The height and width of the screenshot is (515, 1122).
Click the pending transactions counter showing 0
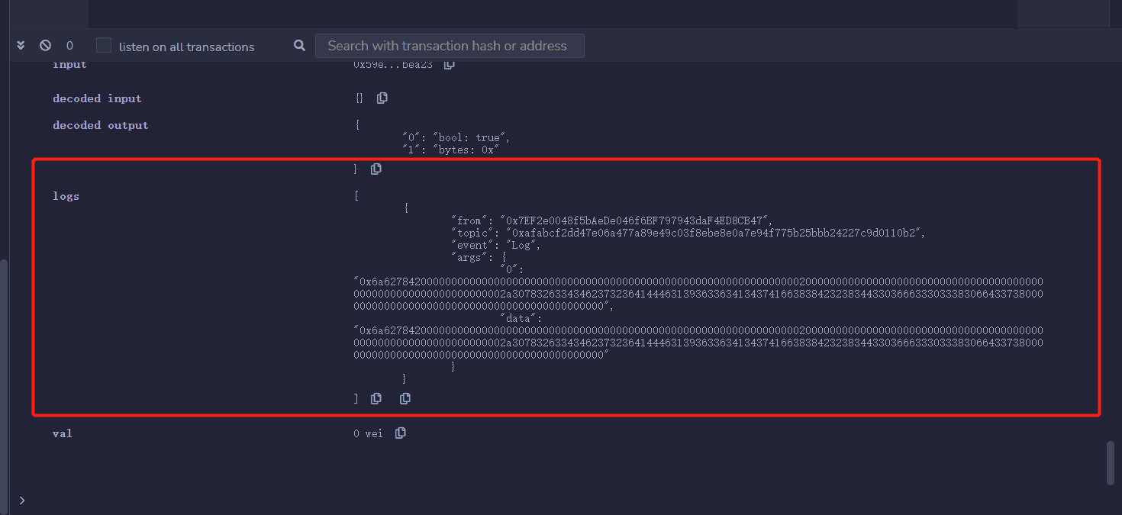click(x=69, y=46)
